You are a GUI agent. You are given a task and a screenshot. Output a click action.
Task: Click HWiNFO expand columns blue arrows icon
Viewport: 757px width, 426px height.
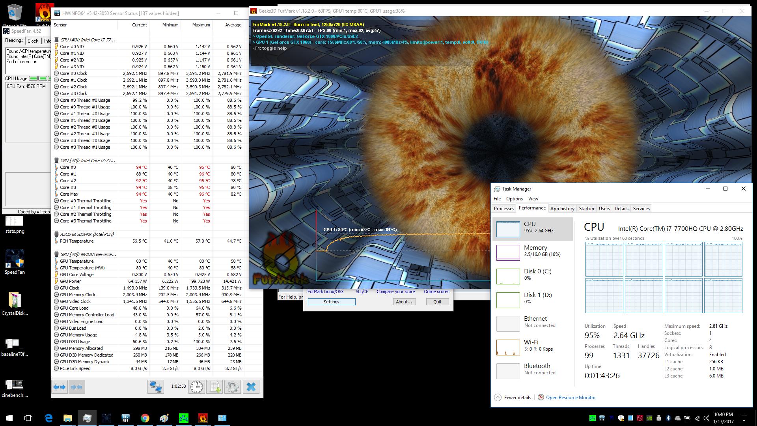(60, 387)
